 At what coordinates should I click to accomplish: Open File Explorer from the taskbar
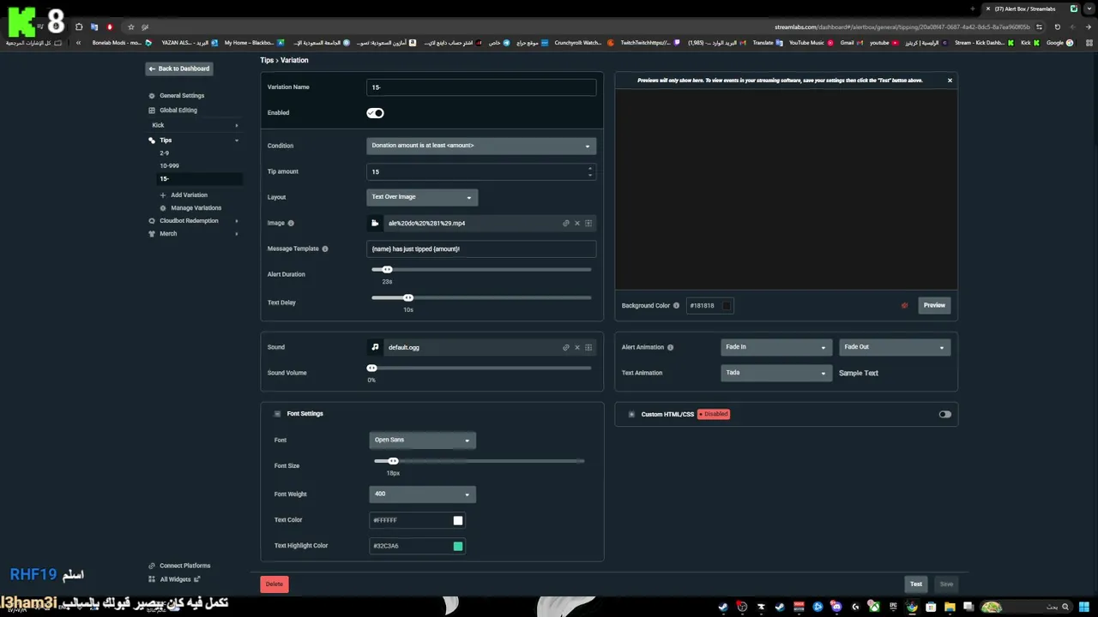(950, 608)
